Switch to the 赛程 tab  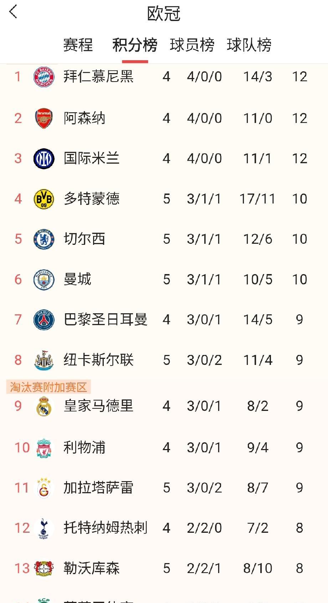pyautogui.click(x=78, y=45)
